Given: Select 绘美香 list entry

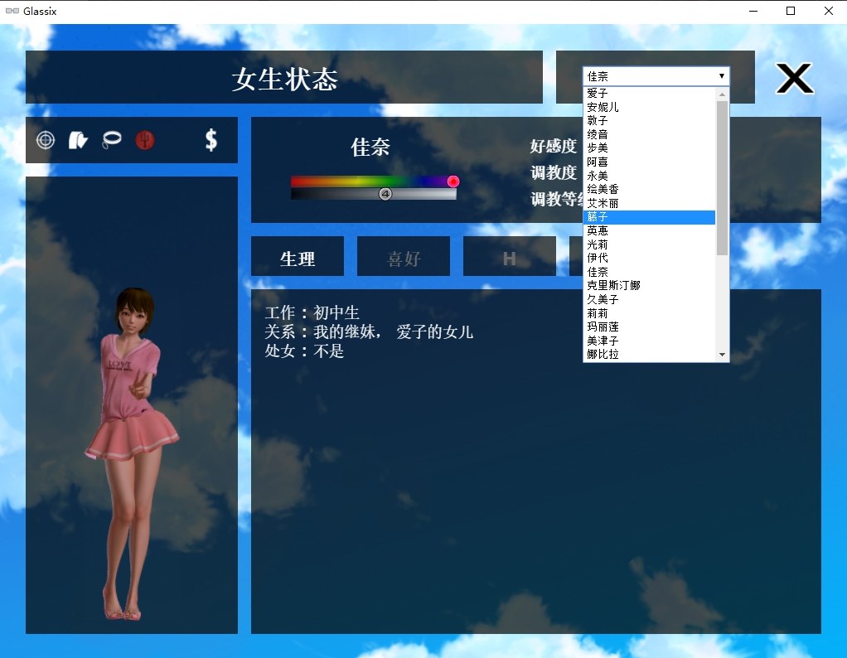Looking at the screenshot, I should pos(649,189).
